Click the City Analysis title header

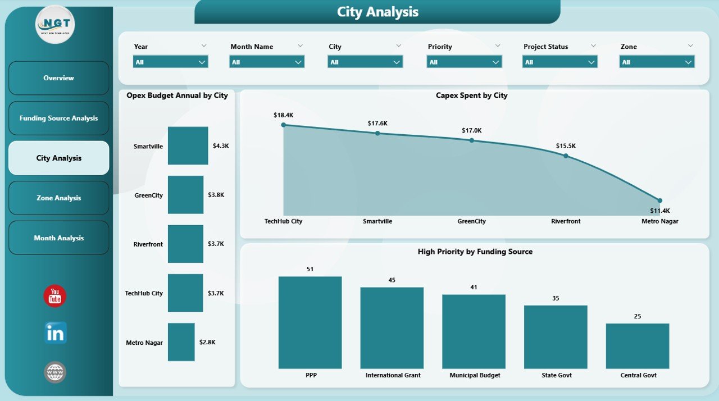377,12
